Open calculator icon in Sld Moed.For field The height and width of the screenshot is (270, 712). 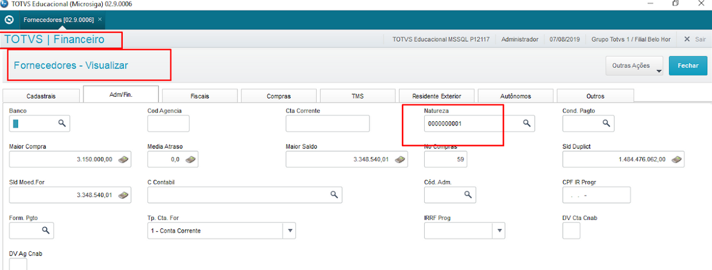[122, 194]
